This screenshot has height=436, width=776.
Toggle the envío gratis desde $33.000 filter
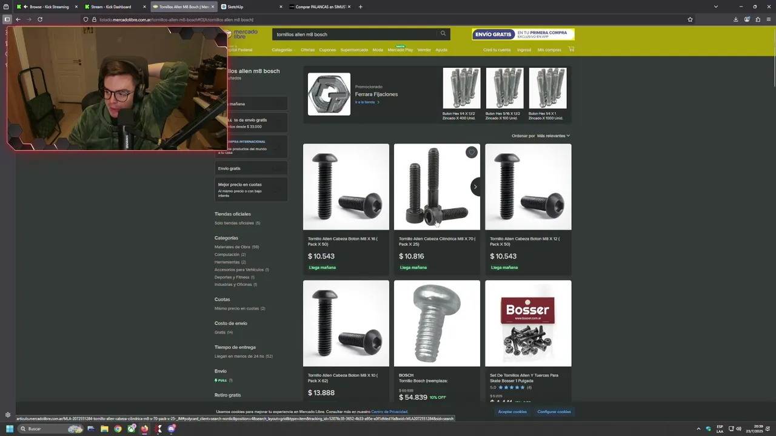tap(252, 123)
